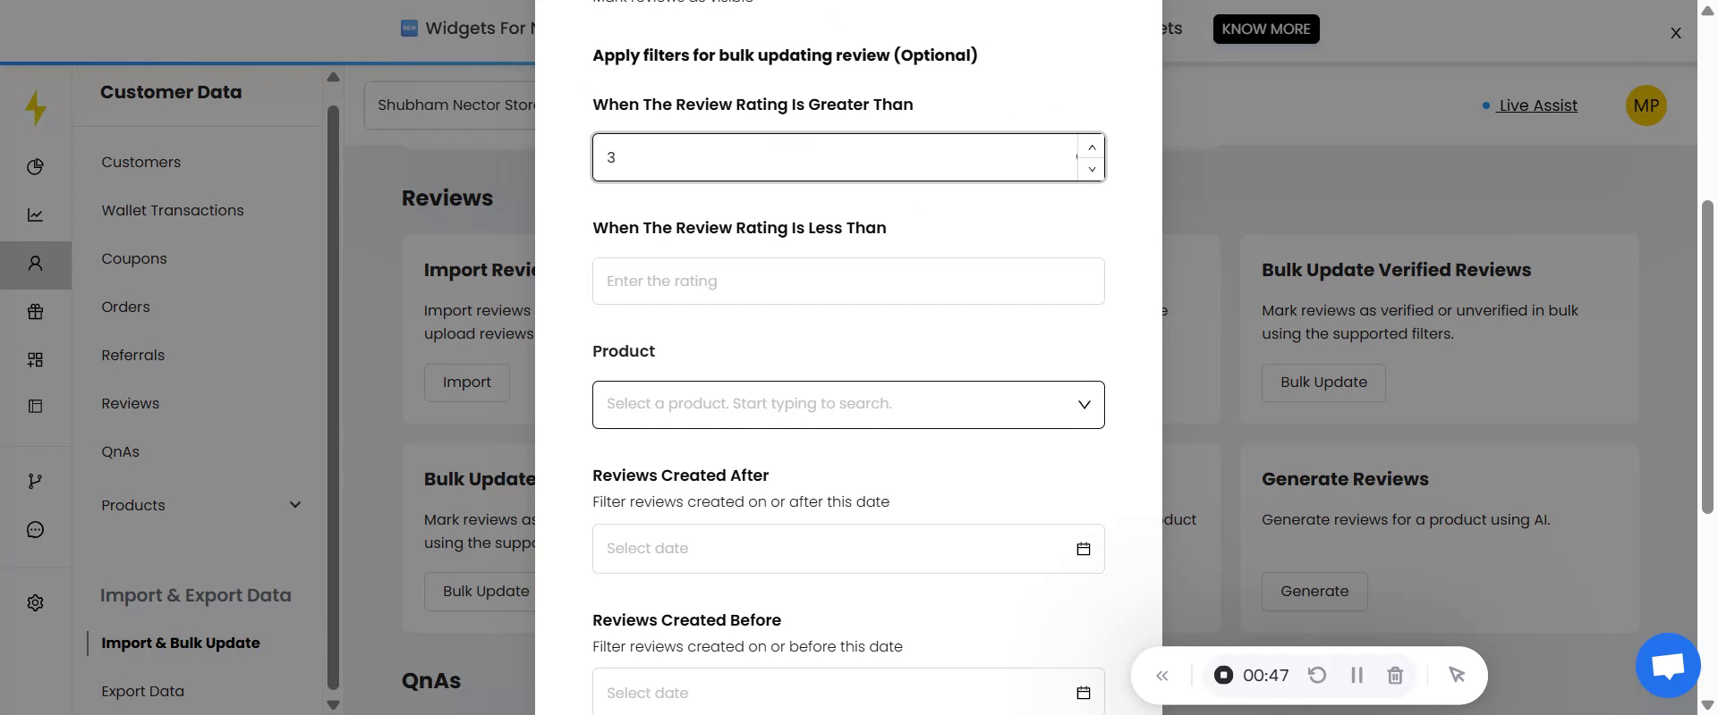Restart the recording with the undo icon
The width and height of the screenshot is (1718, 715).
[1316, 675]
